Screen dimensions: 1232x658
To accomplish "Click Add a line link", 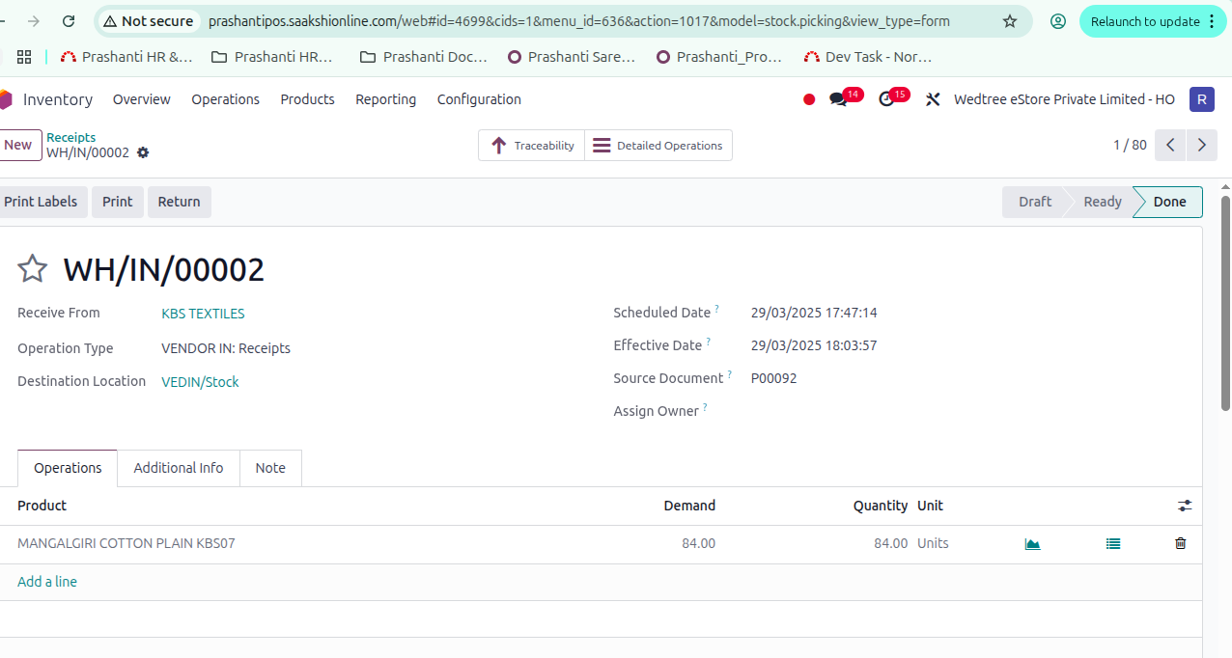I will click(47, 582).
